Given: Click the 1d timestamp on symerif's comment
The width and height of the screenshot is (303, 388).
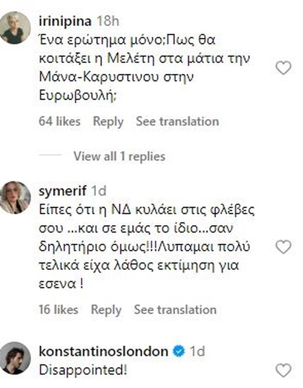Looking at the screenshot, I should 100,190.
